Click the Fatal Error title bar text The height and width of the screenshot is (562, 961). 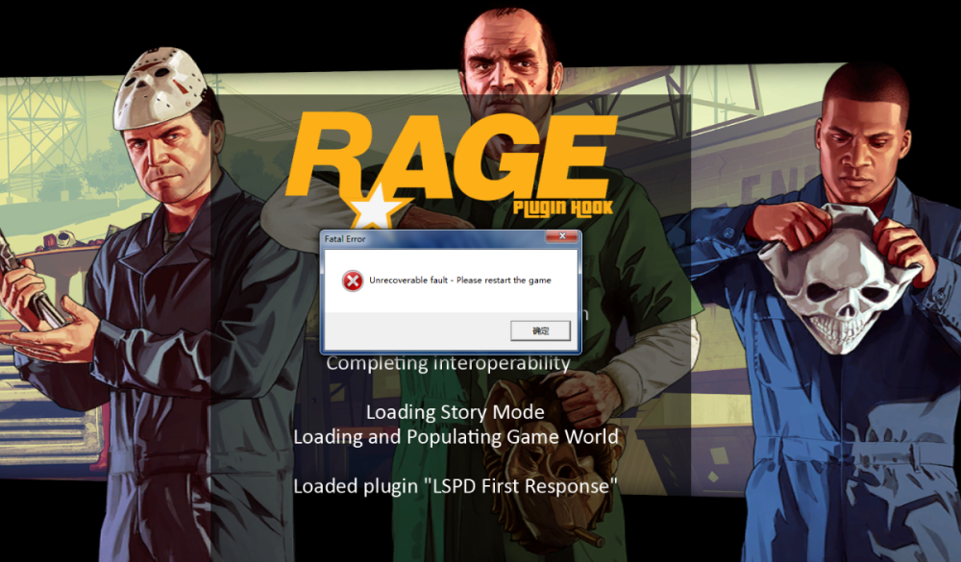345,238
